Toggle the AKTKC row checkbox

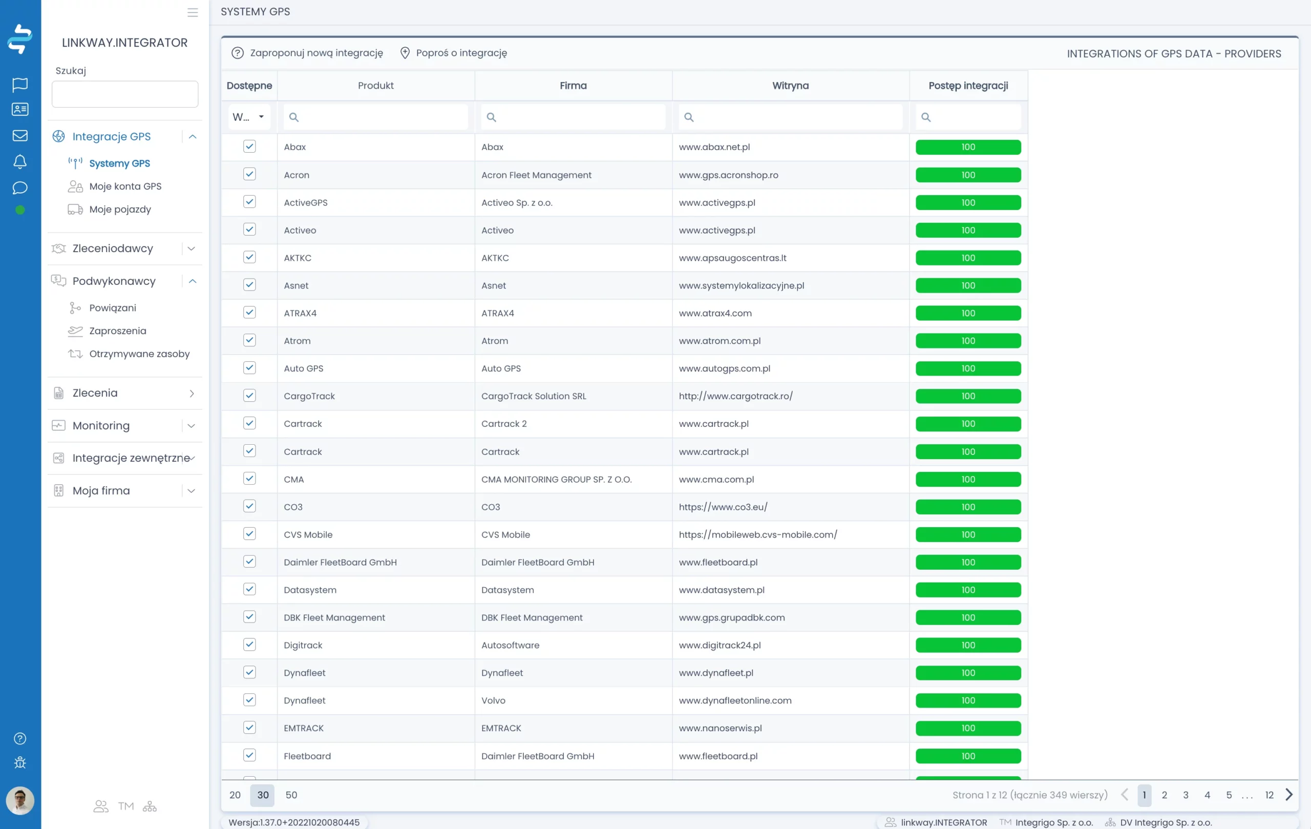(x=249, y=257)
